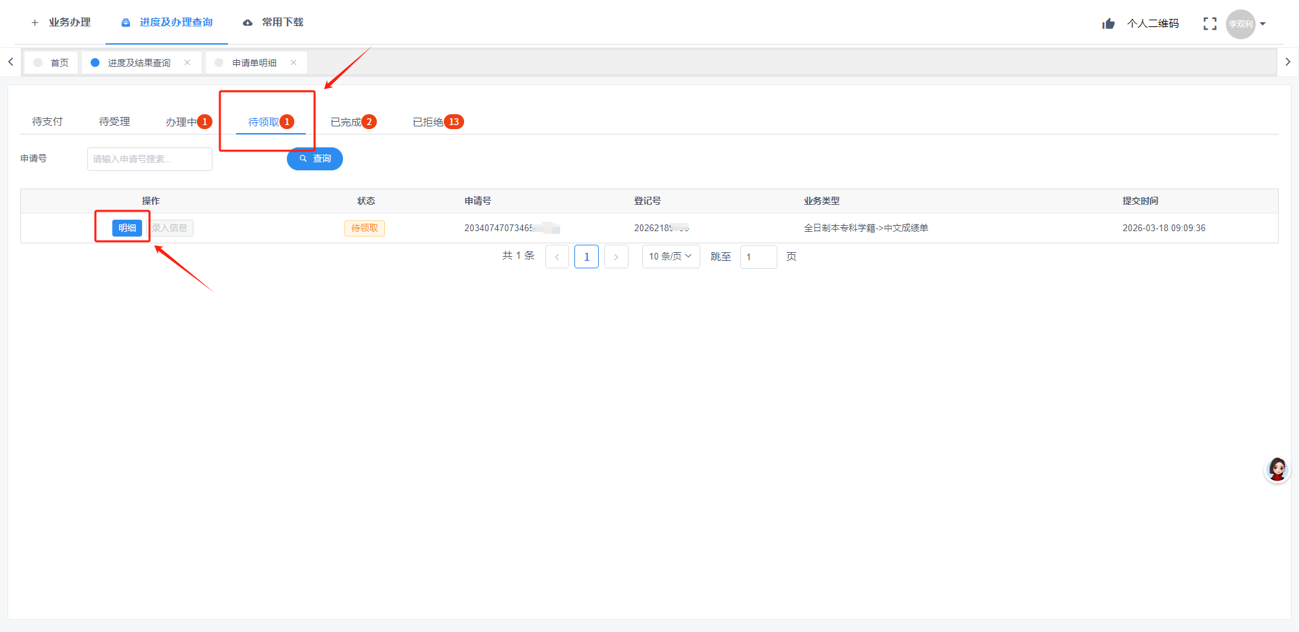This screenshot has height=632, width=1299.
Task: Click the 操作 column header
Action: coord(151,201)
